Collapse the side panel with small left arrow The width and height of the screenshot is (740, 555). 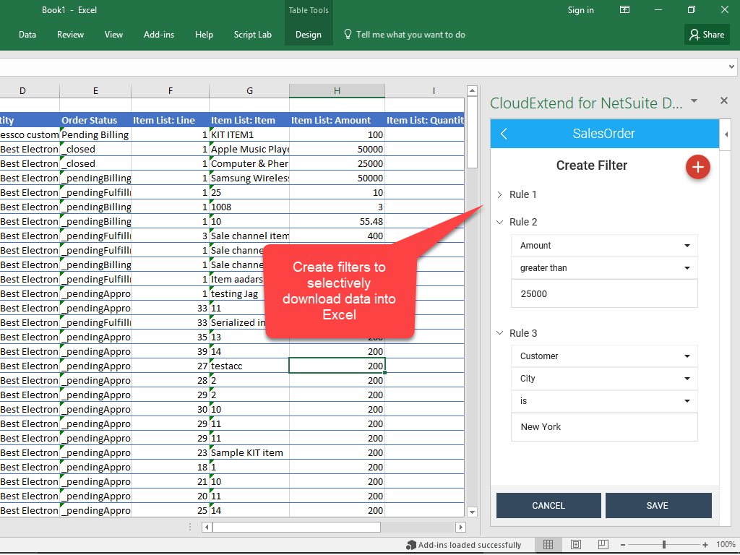click(726, 134)
